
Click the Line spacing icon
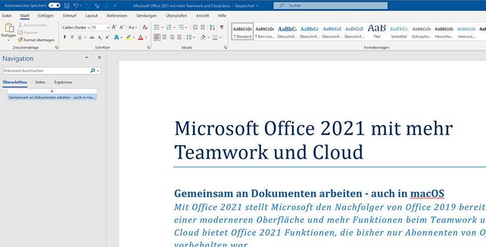(x=189, y=37)
